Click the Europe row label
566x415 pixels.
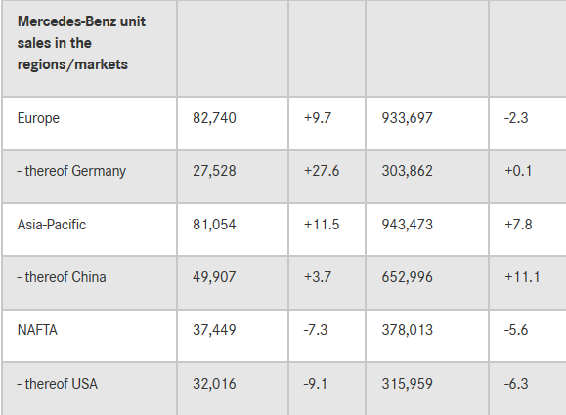click(x=38, y=118)
